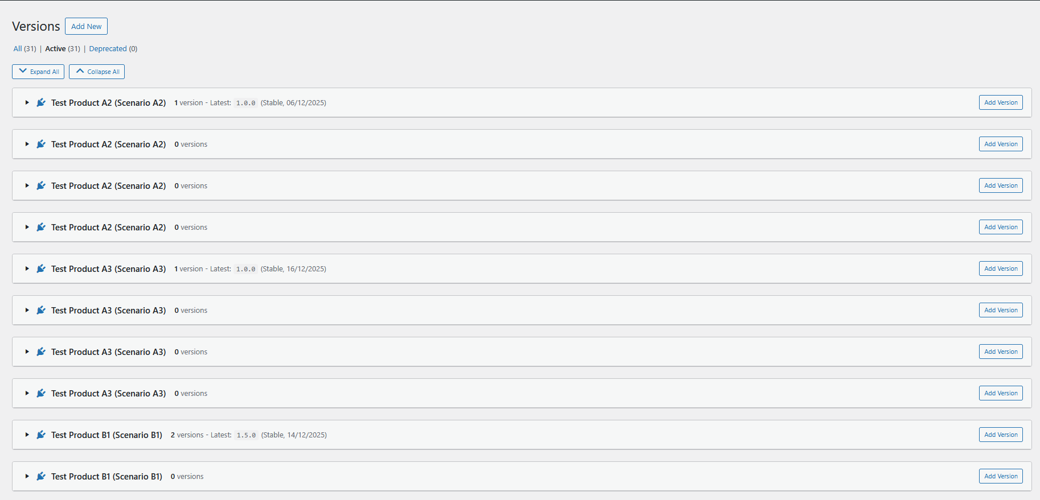
Task: Click Add Version for Test Product B1
Action: (1001, 435)
